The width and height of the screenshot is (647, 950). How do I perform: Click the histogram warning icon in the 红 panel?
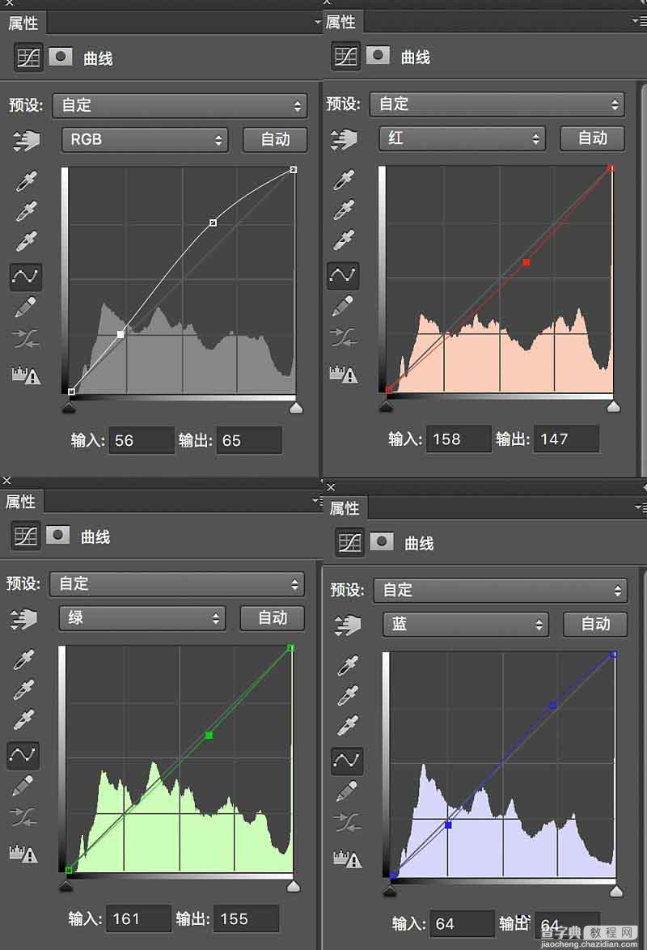[x=344, y=374]
